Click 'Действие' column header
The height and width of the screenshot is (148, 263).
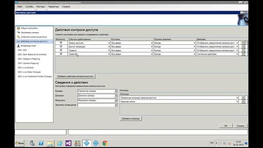tap(201, 39)
